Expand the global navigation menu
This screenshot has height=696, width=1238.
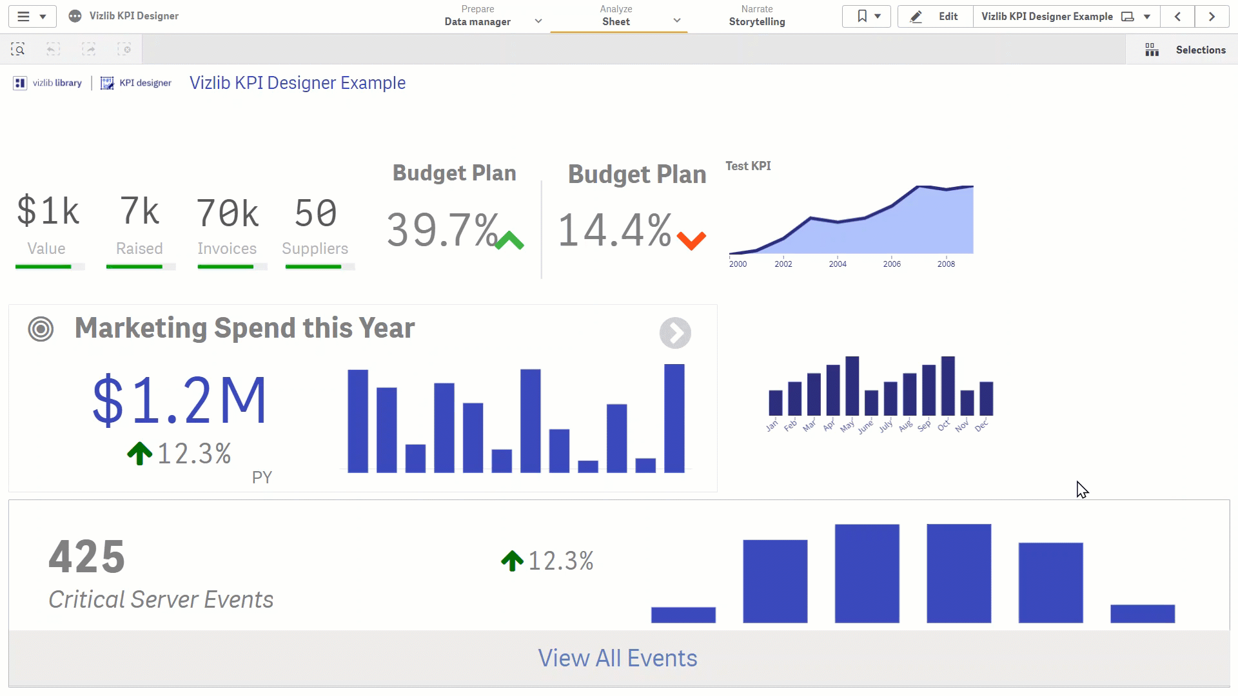[32, 17]
